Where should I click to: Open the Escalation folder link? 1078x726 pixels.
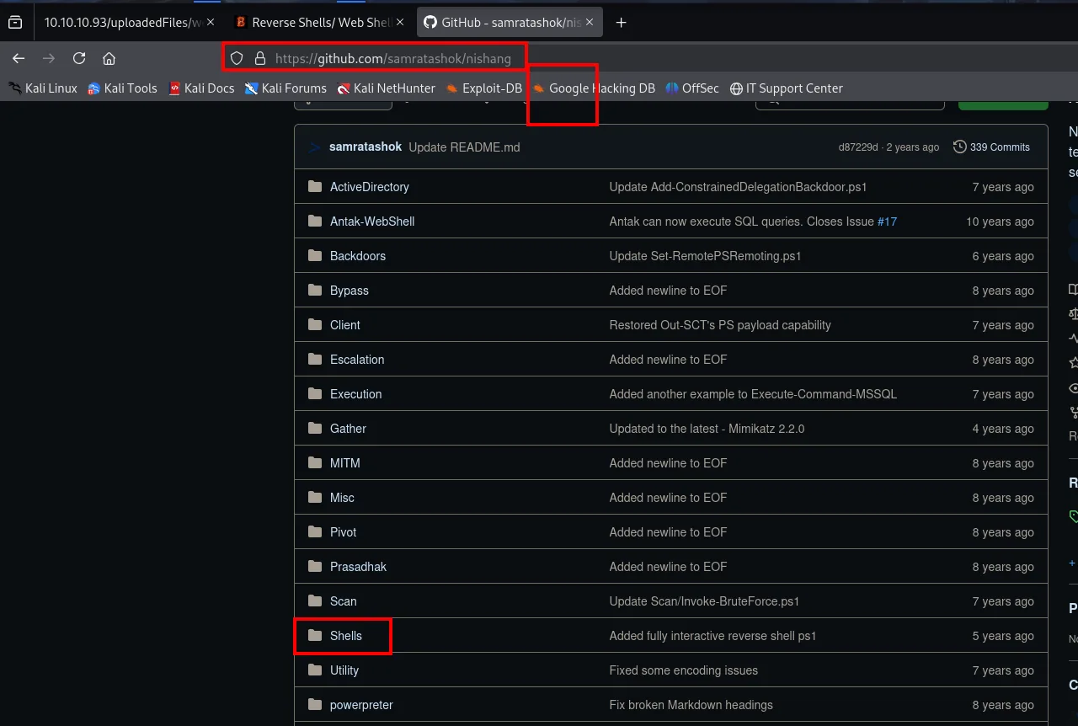[x=357, y=360]
